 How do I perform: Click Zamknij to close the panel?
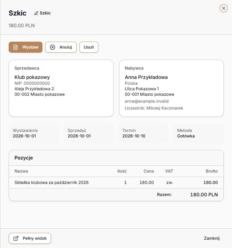point(212,238)
